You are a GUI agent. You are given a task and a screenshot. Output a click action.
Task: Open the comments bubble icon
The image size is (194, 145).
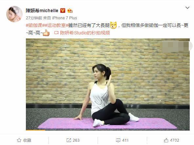coord(118,140)
